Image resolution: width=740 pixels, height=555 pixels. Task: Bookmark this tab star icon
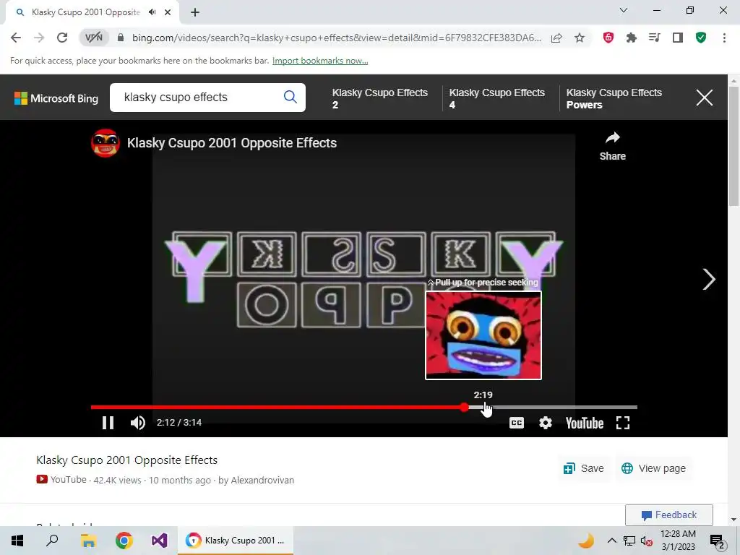coord(580,38)
